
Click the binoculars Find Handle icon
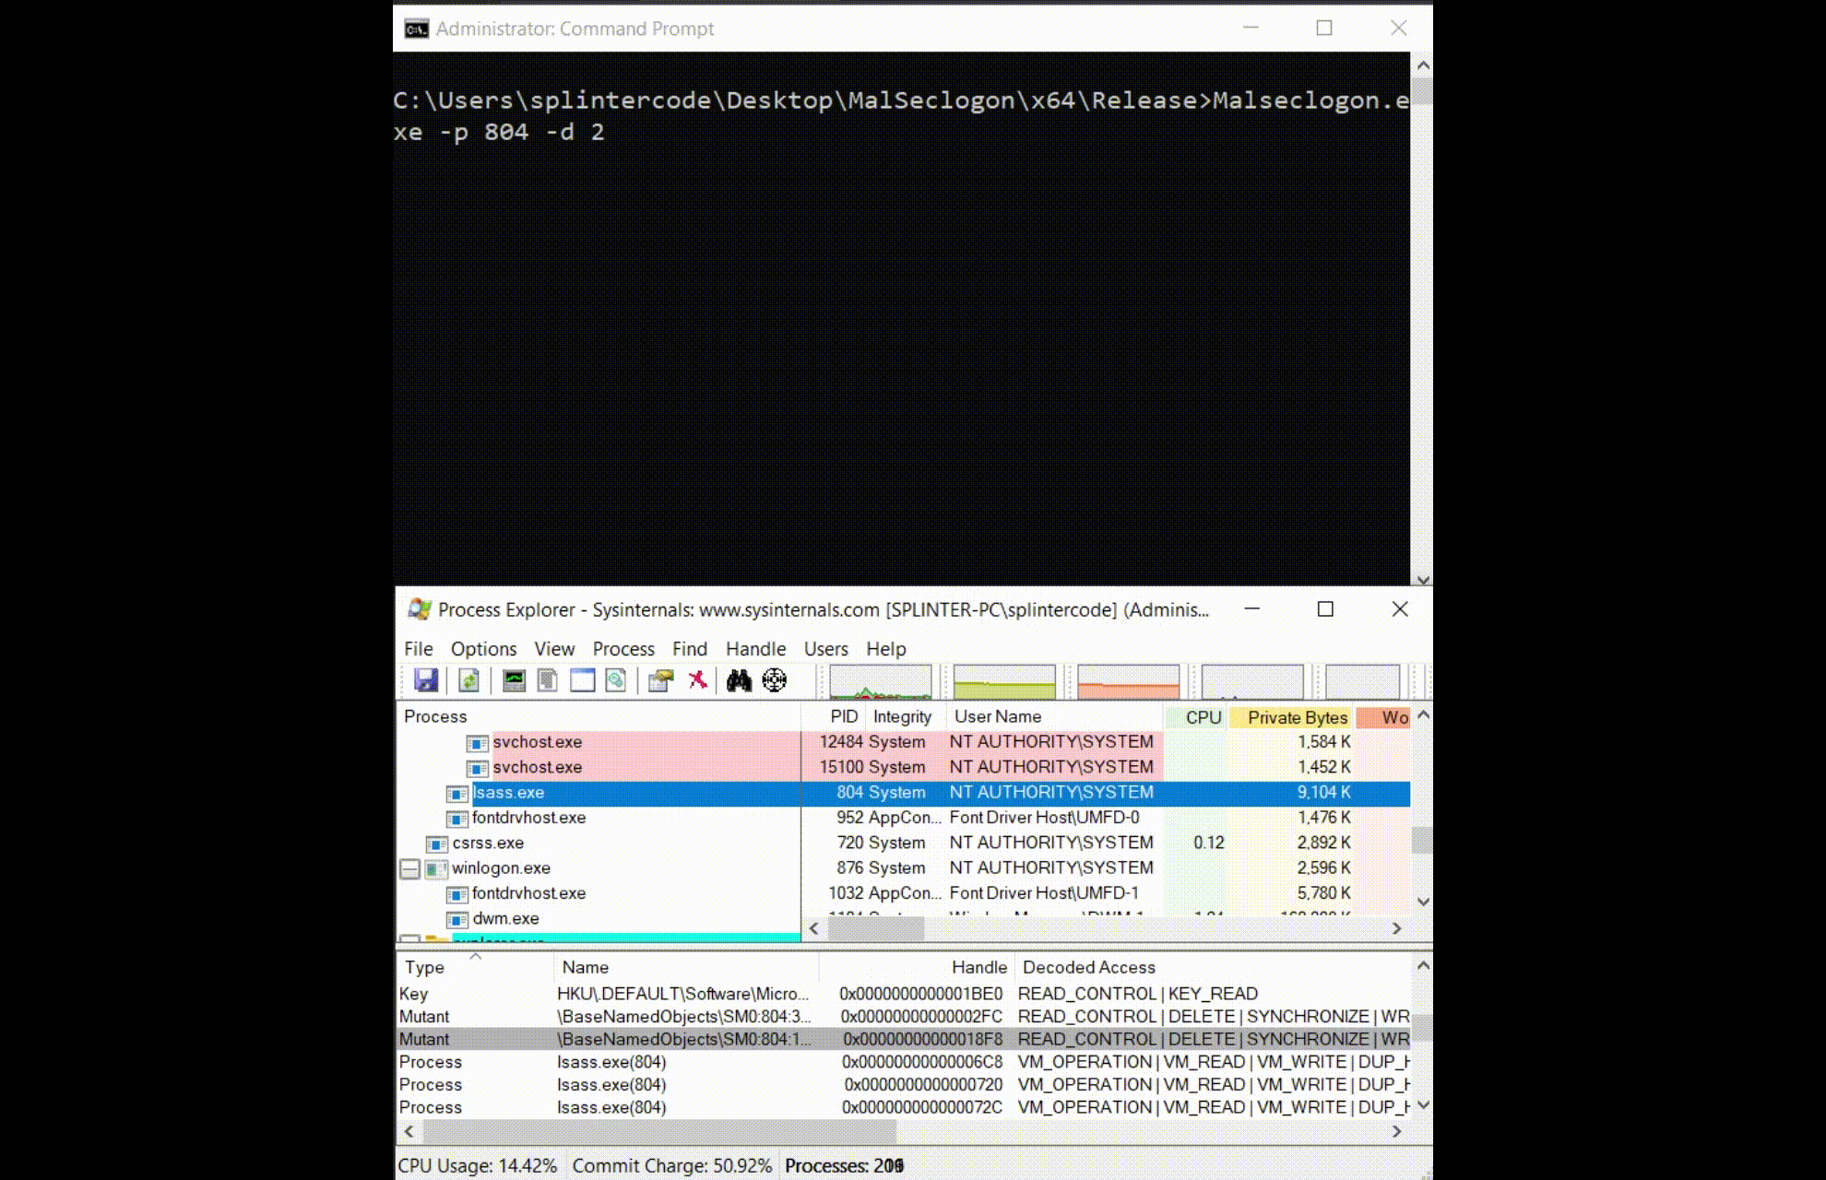739,681
